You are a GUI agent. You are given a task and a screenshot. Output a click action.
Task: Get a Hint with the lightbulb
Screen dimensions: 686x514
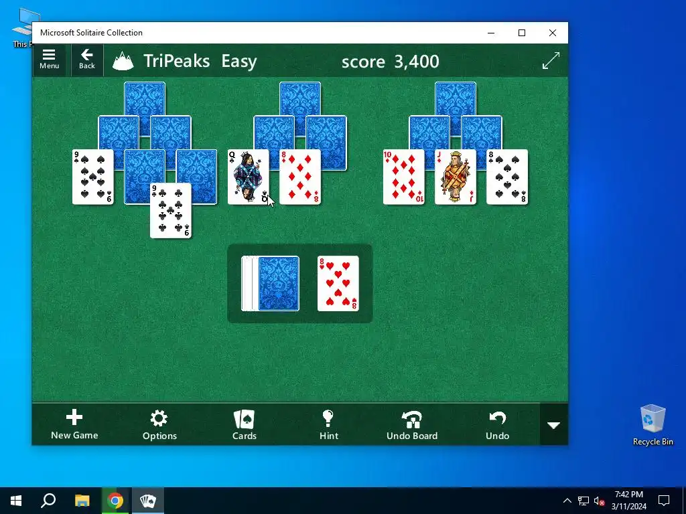pyautogui.click(x=328, y=424)
